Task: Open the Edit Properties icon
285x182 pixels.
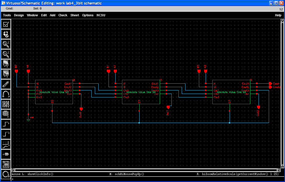Action: (x=6, y=104)
